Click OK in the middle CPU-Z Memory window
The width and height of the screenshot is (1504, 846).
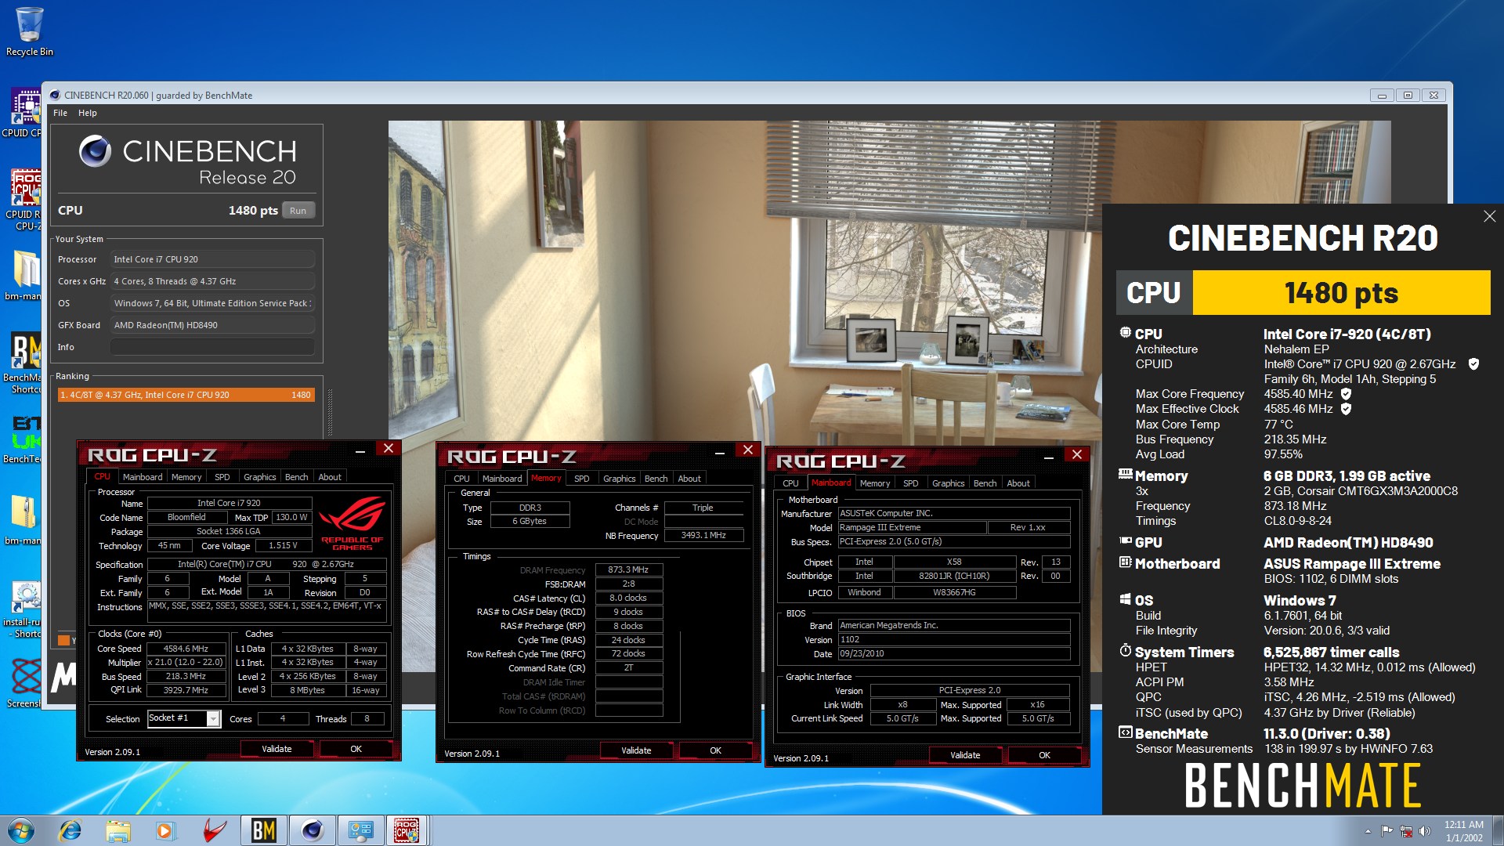coord(716,750)
